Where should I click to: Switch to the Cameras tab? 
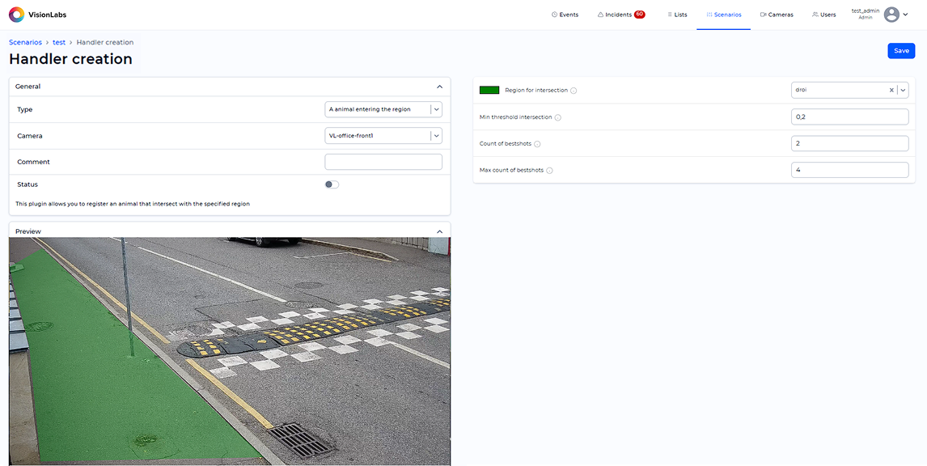[777, 15]
